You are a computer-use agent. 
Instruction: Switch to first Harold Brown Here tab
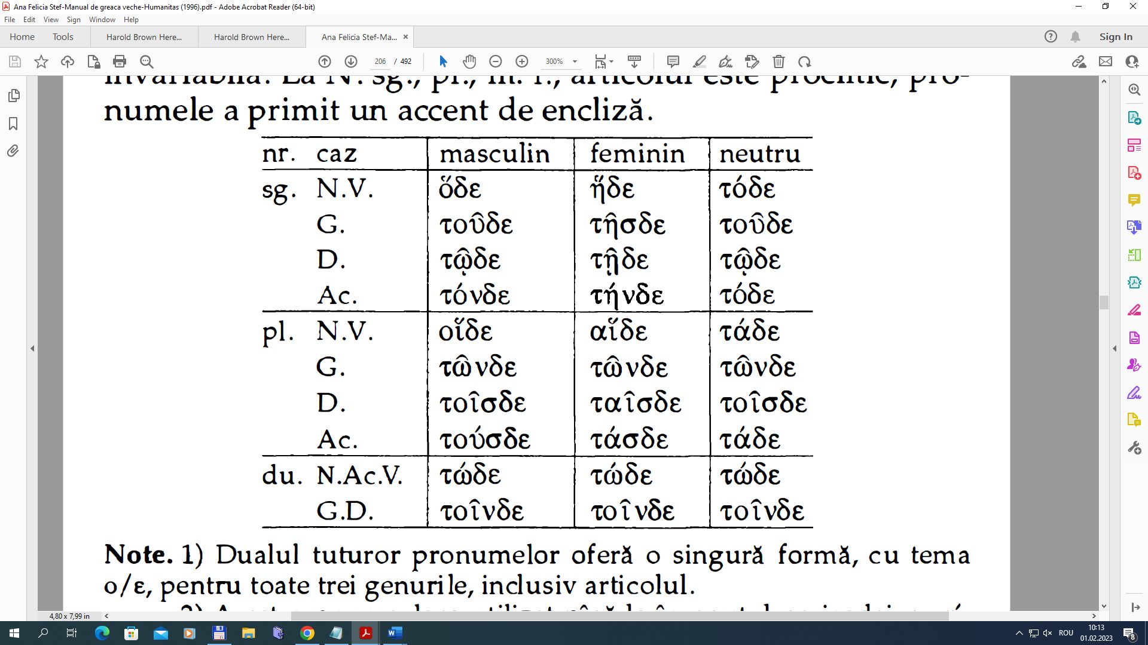(144, 37)
